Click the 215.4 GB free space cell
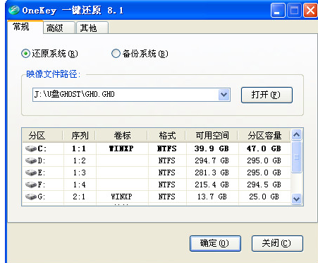The width and height of the screenshot is (318, 263). pos(212,185)
